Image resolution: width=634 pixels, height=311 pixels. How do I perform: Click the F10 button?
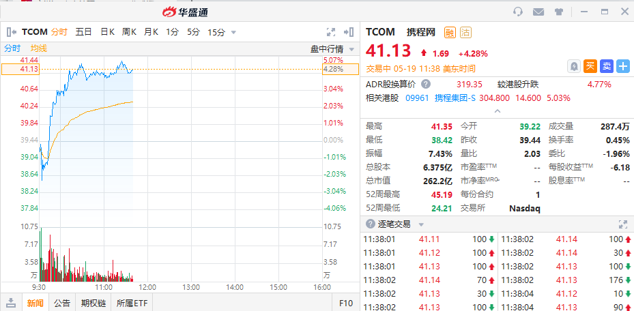click(346, 303)
